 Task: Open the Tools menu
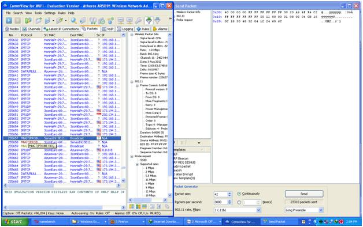pyautogui.click(x=38, y=13)
